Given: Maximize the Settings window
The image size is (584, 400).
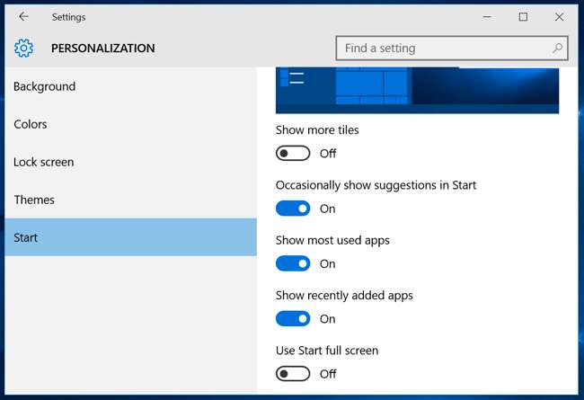Looking at the screenshot, I should [523, 17].
